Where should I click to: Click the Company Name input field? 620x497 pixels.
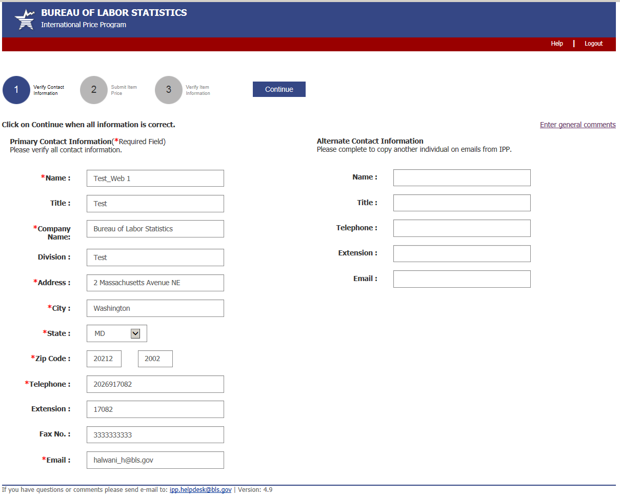pos(155,229)
